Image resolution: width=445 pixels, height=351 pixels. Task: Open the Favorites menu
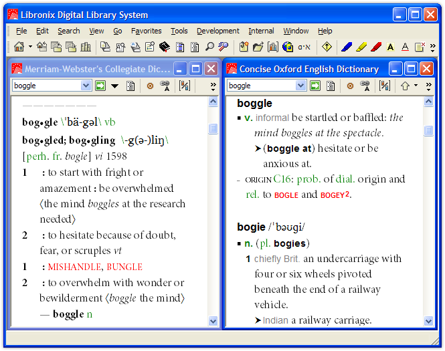[146, 31]
